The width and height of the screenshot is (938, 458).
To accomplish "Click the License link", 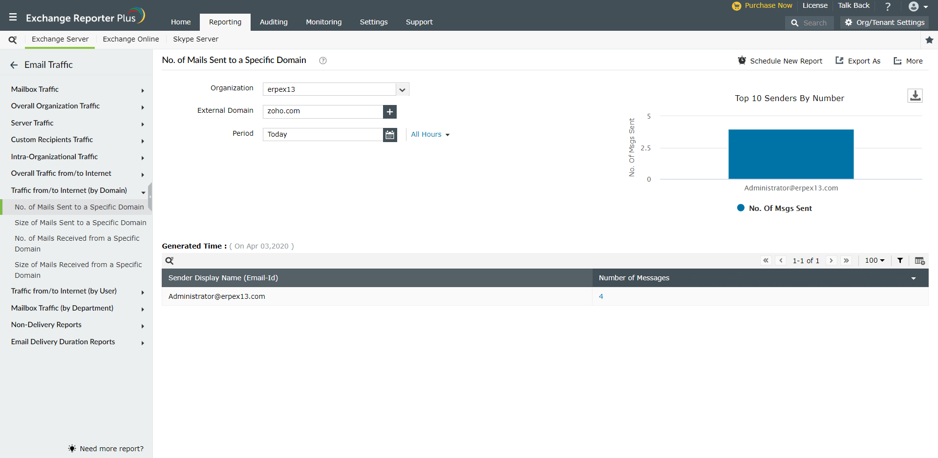I will (815, 5).
